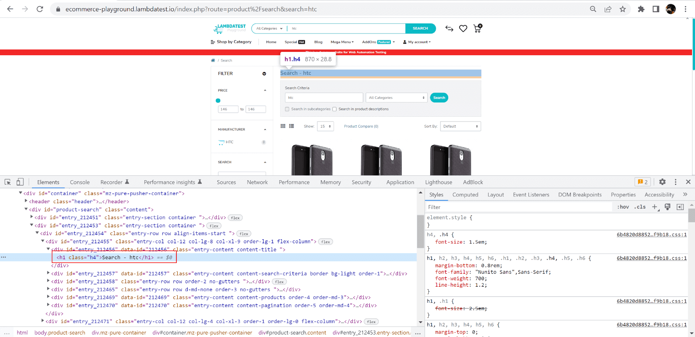The image size is (695, 337).
Task: Click the Elements panel vertical scrollbar
Action: pyautogui.click(x=420, y=232)
